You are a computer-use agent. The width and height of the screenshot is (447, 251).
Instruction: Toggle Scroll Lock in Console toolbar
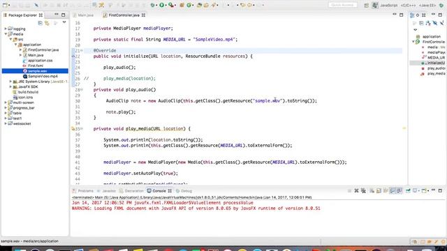[x=379, y=190]
